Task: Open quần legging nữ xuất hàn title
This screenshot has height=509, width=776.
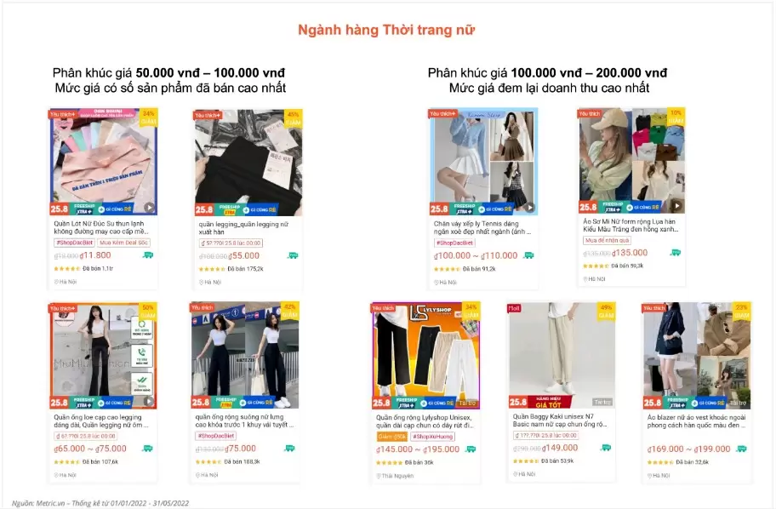Action: 243,228
